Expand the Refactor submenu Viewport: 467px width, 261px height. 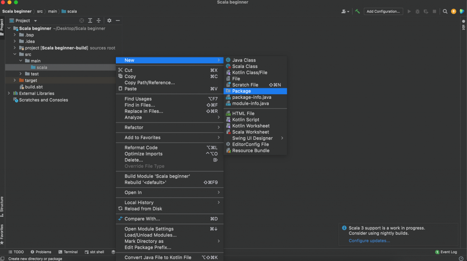point(170,128)
